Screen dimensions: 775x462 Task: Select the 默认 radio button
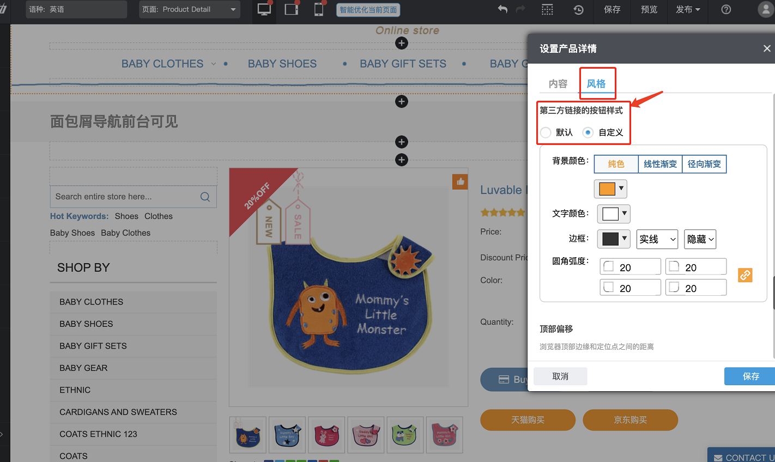[x=546, y=132]
